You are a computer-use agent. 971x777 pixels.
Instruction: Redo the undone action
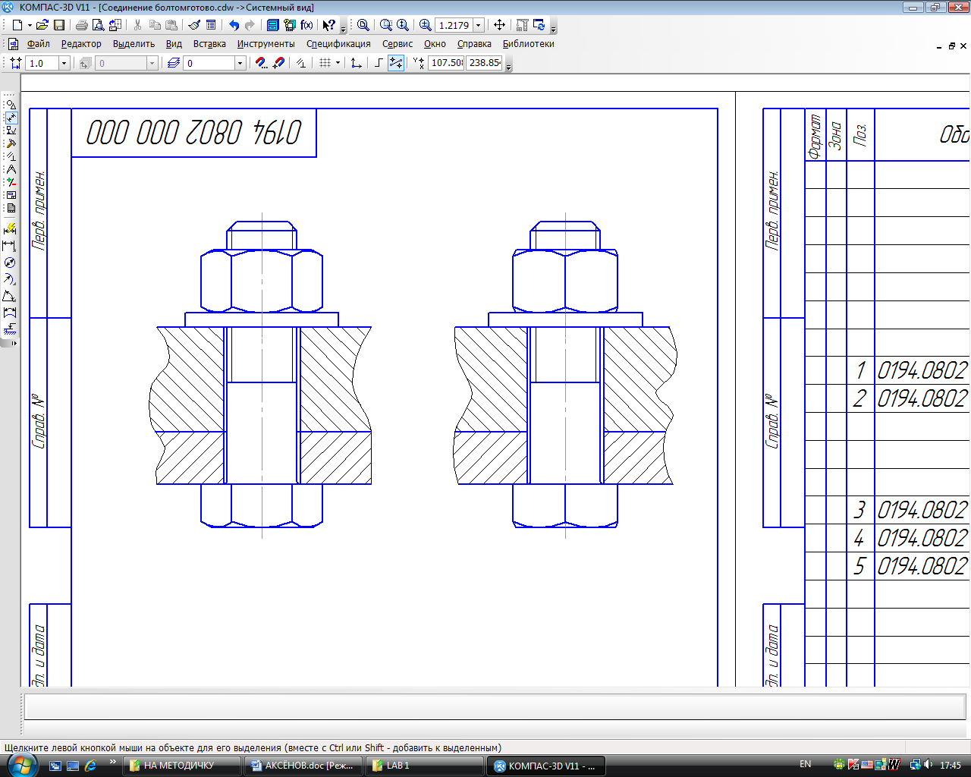(x=250, y=25)
